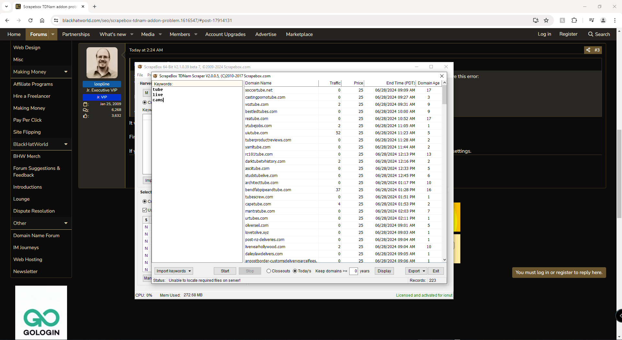Reload the current browser page
Image resolution: width=622 pixels, height=340 pixels.
pyautogui.click(x=30, y=20)
